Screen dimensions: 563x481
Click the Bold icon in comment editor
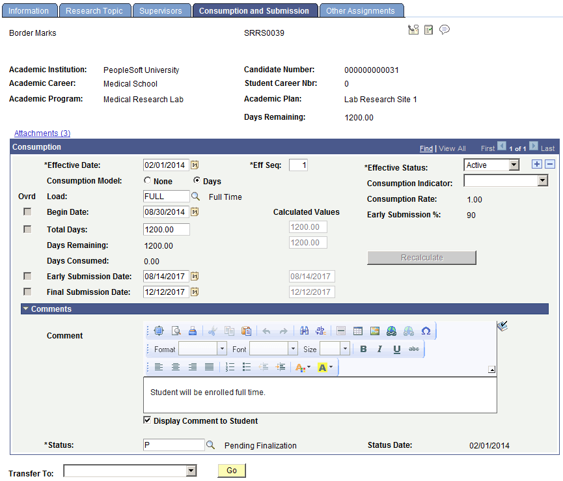tap(363, 350)
